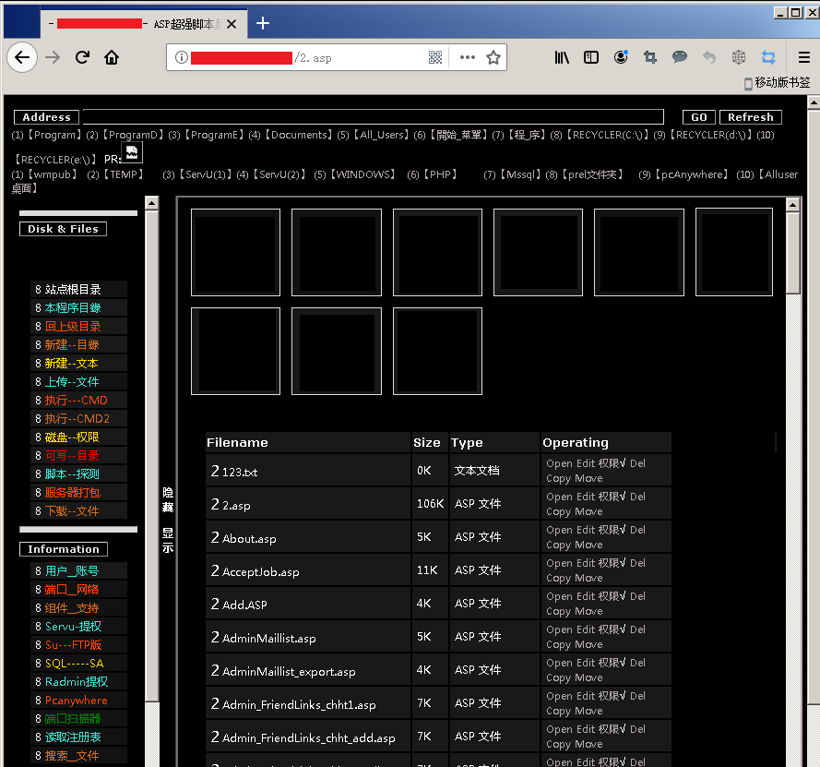820x767 pixels.
Task: Select 服务器打包 in the sidebar menu
Action: coord(73,492)
